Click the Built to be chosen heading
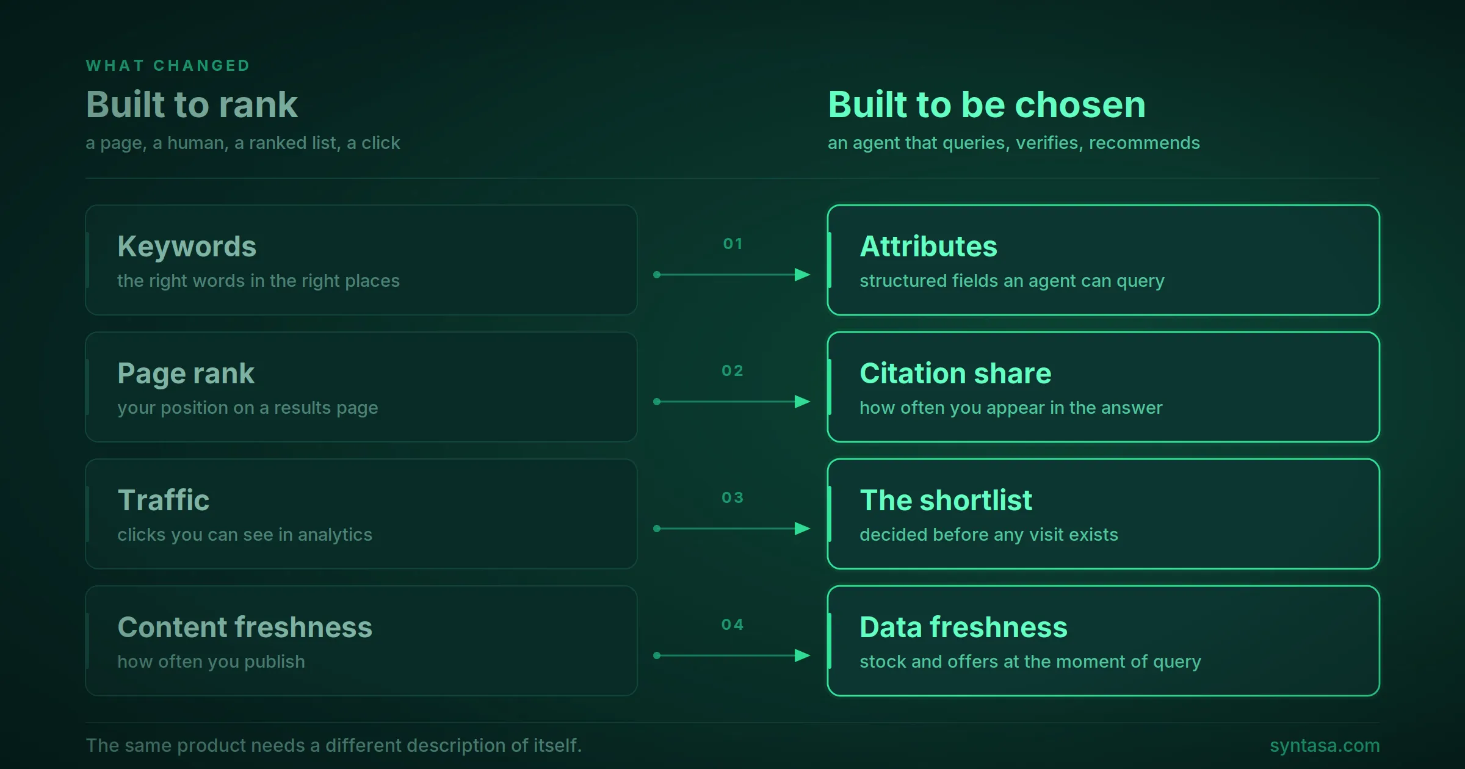 click(987, 104)
